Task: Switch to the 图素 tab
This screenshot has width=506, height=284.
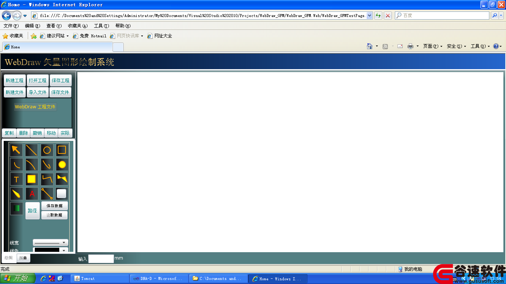Action: click(x=23, y=258)
